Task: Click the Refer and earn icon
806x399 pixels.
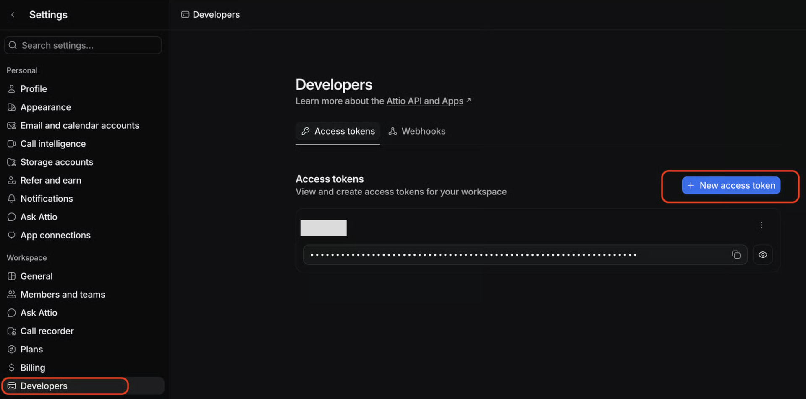Action: tap(11, 180)
